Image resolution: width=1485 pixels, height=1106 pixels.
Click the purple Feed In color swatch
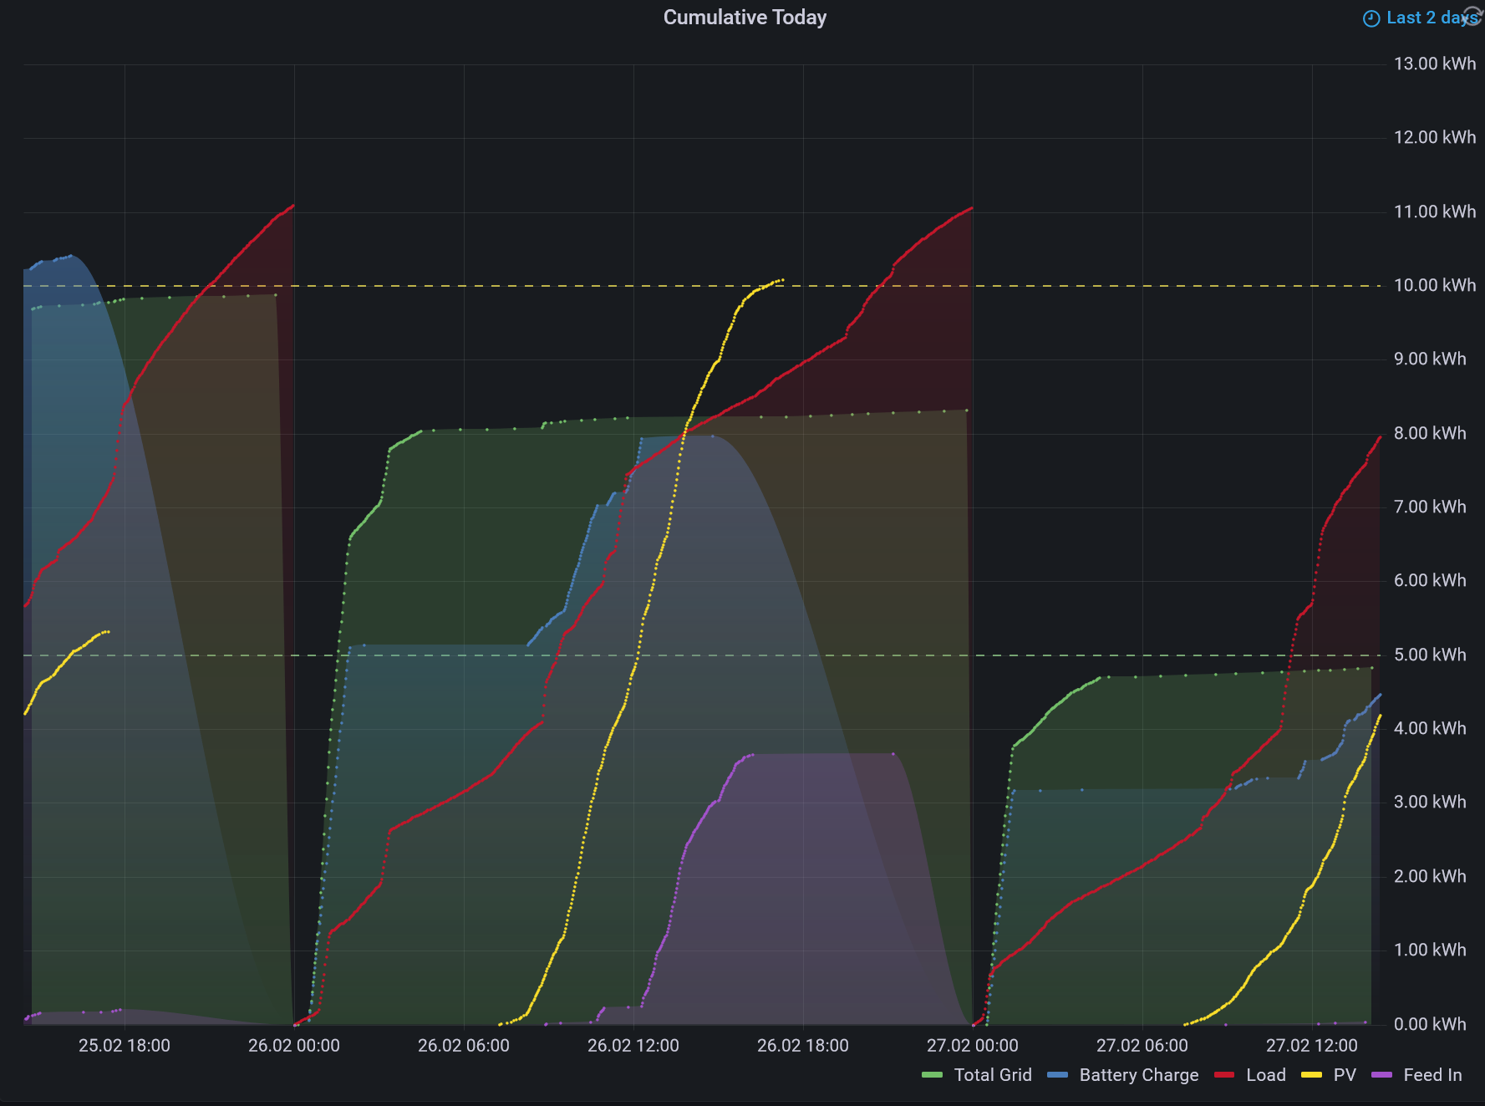[1382, 1075]
